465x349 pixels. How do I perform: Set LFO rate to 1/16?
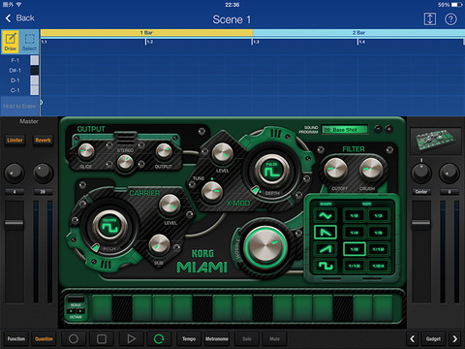click(355, 266)
